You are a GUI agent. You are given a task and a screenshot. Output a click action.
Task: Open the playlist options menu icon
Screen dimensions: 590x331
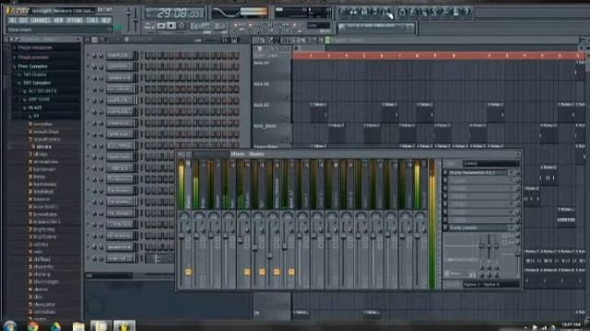(256, 40)
